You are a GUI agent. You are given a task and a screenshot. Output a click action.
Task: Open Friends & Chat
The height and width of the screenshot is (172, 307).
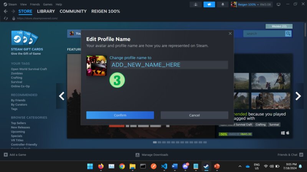(290, 155)
